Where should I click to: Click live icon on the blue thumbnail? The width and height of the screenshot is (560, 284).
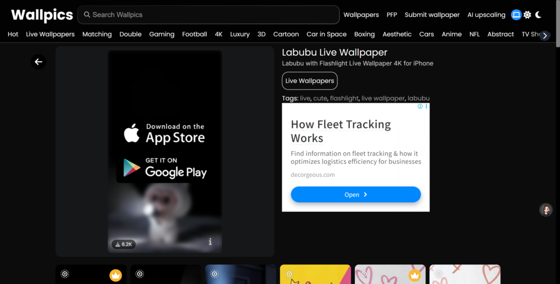coord(214,274)
